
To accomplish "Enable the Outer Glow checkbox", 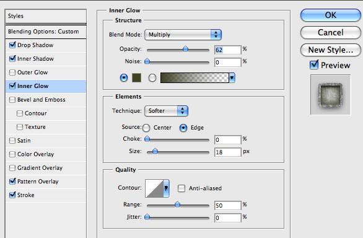I will (x=12, y=73).
